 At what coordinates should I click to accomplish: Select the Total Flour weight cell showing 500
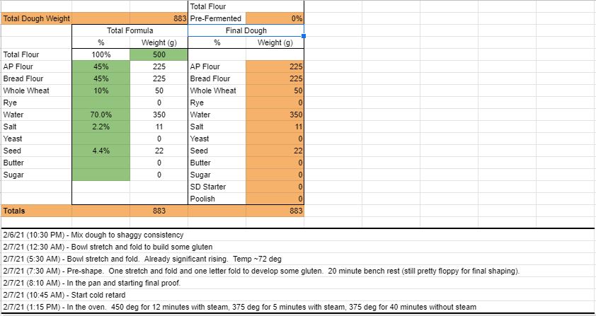coord(159,54)
